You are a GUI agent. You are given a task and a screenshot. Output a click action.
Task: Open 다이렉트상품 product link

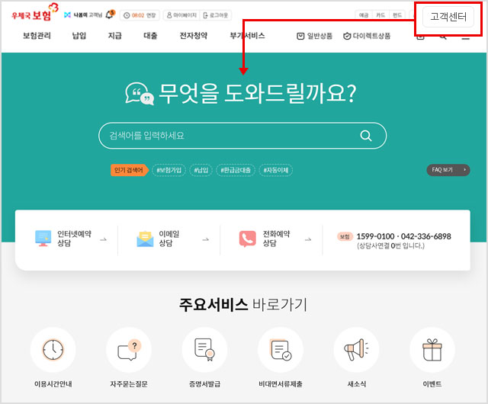367,36
